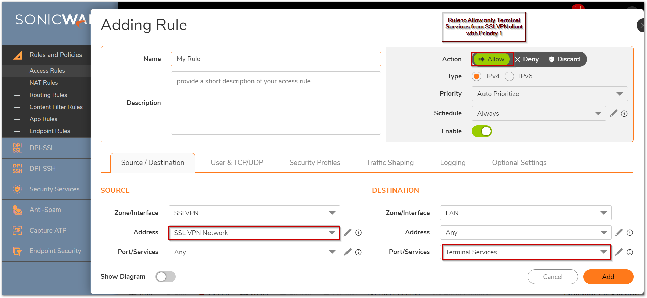Click info icon beside destination Port/Services
This screenshot has height=298, width=647.
[x=630, y=252]
